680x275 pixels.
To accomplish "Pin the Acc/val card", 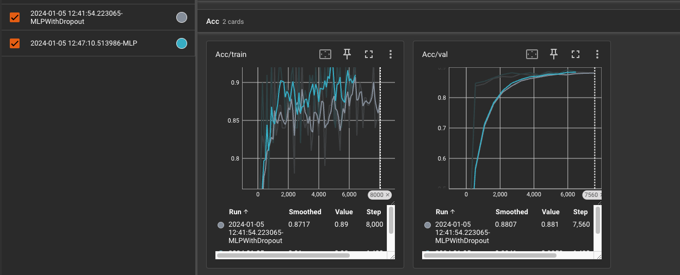I will (554, 54).
